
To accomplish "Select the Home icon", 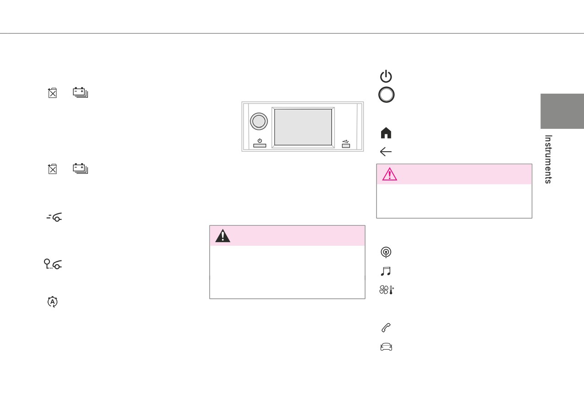I will (x=386, y=133).
